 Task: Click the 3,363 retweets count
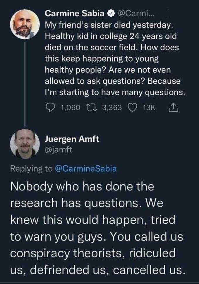click(x=112, y=108)
